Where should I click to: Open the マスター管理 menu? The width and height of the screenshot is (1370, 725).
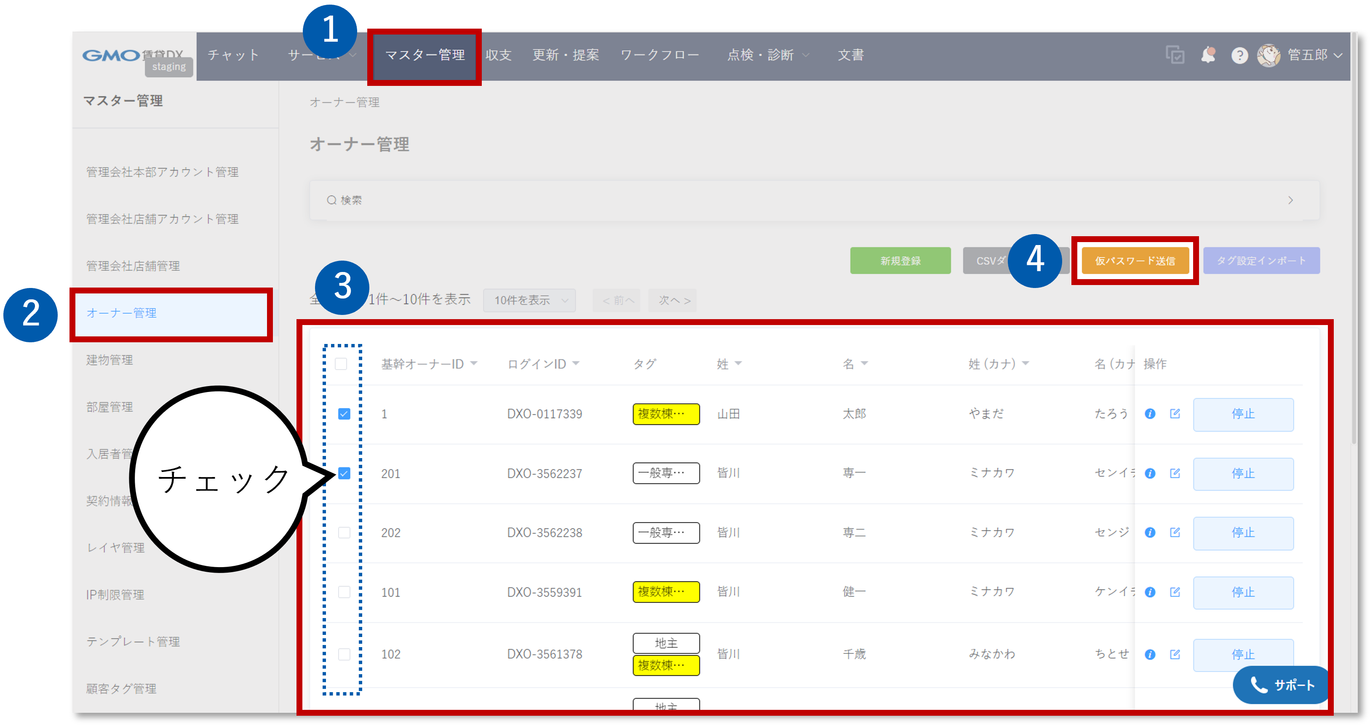(x=425, y=55)
